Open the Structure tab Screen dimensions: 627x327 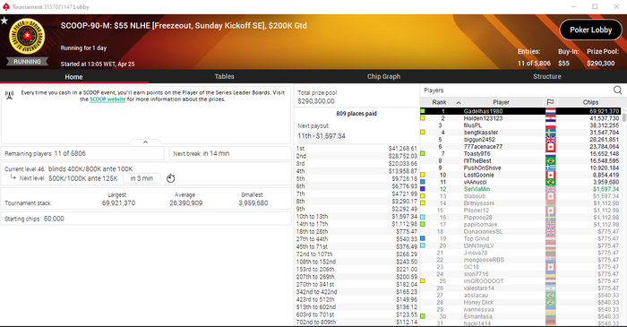point(547,76)
